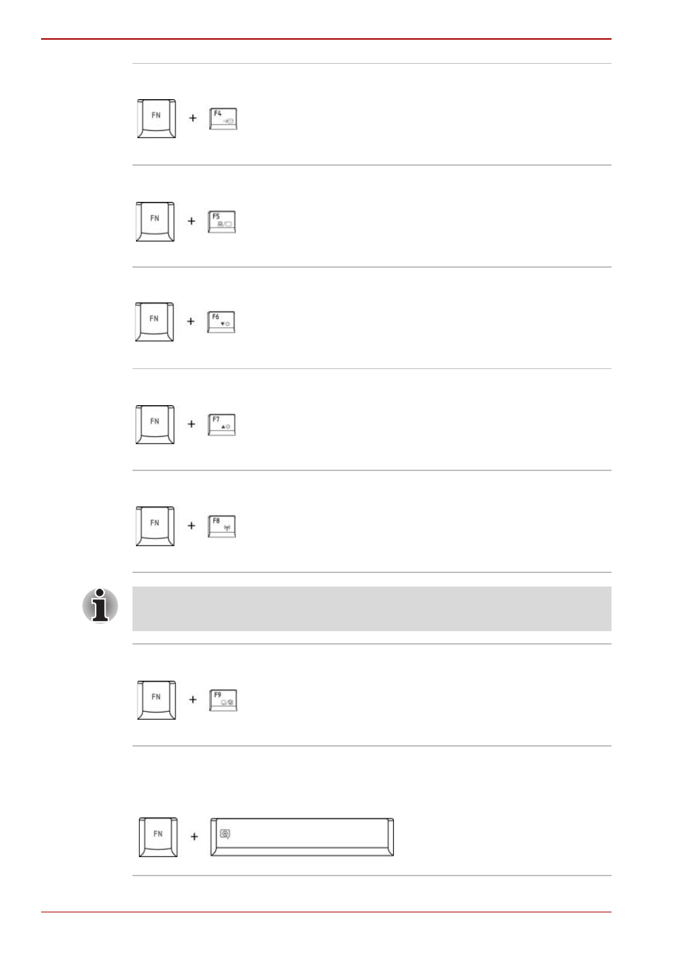Screen dimensions: 676x957
Task: Click the F5 display switch key icon
Action: click(222, 222)
